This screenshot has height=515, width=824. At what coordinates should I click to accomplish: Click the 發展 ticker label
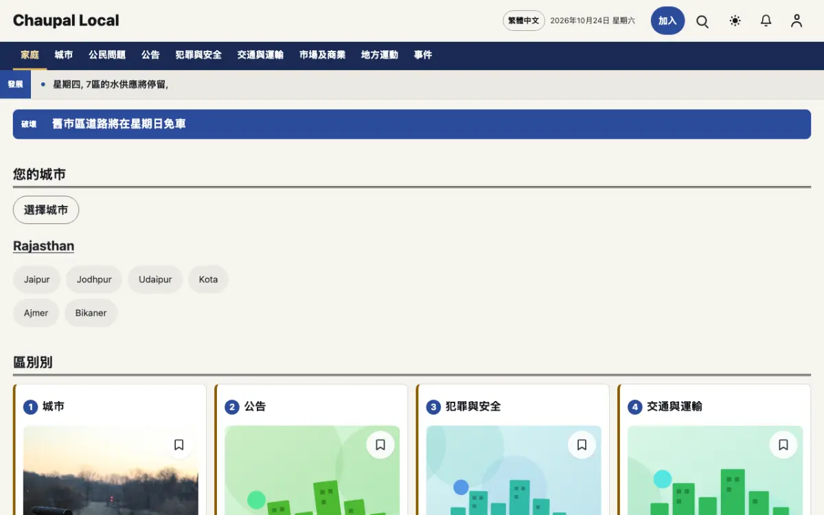point(15,84)
